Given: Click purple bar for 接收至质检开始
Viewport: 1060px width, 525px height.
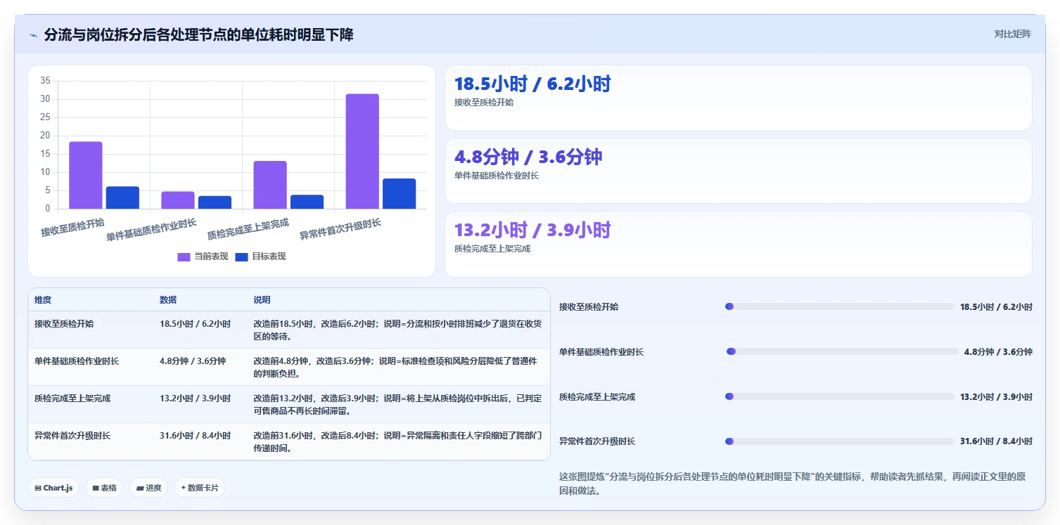Looking at the screenshot, I should pos(85,175).
